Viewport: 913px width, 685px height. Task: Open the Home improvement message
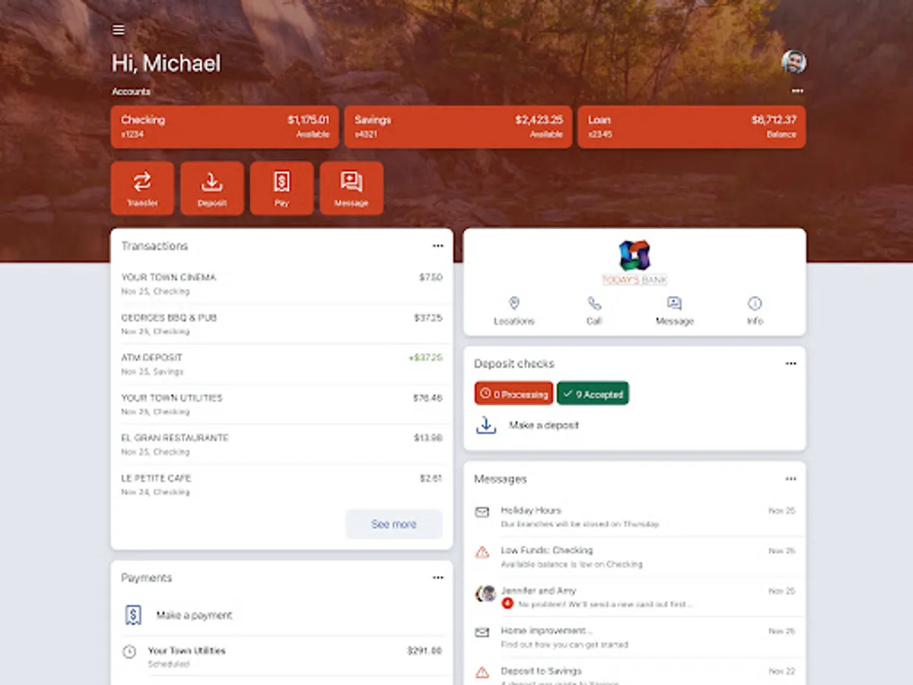point(635,637)
